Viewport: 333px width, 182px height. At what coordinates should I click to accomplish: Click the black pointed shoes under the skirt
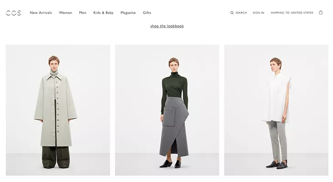170,163
